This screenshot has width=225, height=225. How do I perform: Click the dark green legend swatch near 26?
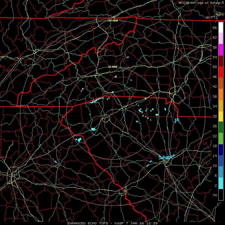pyautogui.click(x=221, y=127)
